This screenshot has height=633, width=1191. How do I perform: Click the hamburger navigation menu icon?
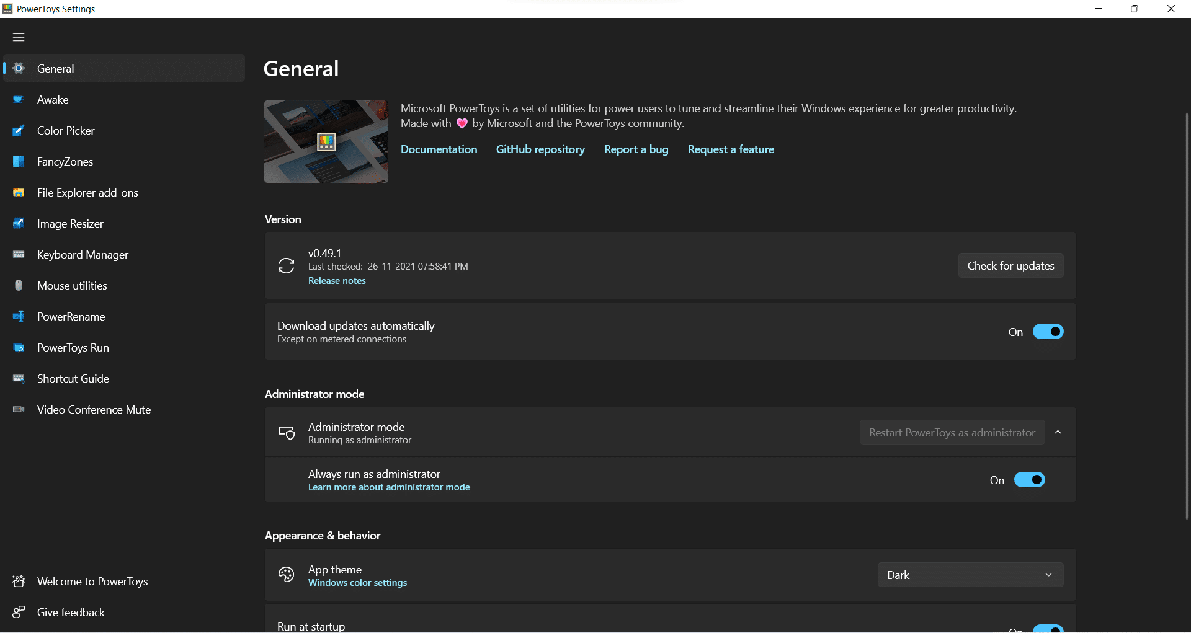(19, 37)
